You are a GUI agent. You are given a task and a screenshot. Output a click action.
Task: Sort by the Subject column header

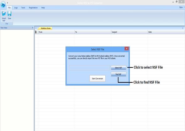(129, 32)
